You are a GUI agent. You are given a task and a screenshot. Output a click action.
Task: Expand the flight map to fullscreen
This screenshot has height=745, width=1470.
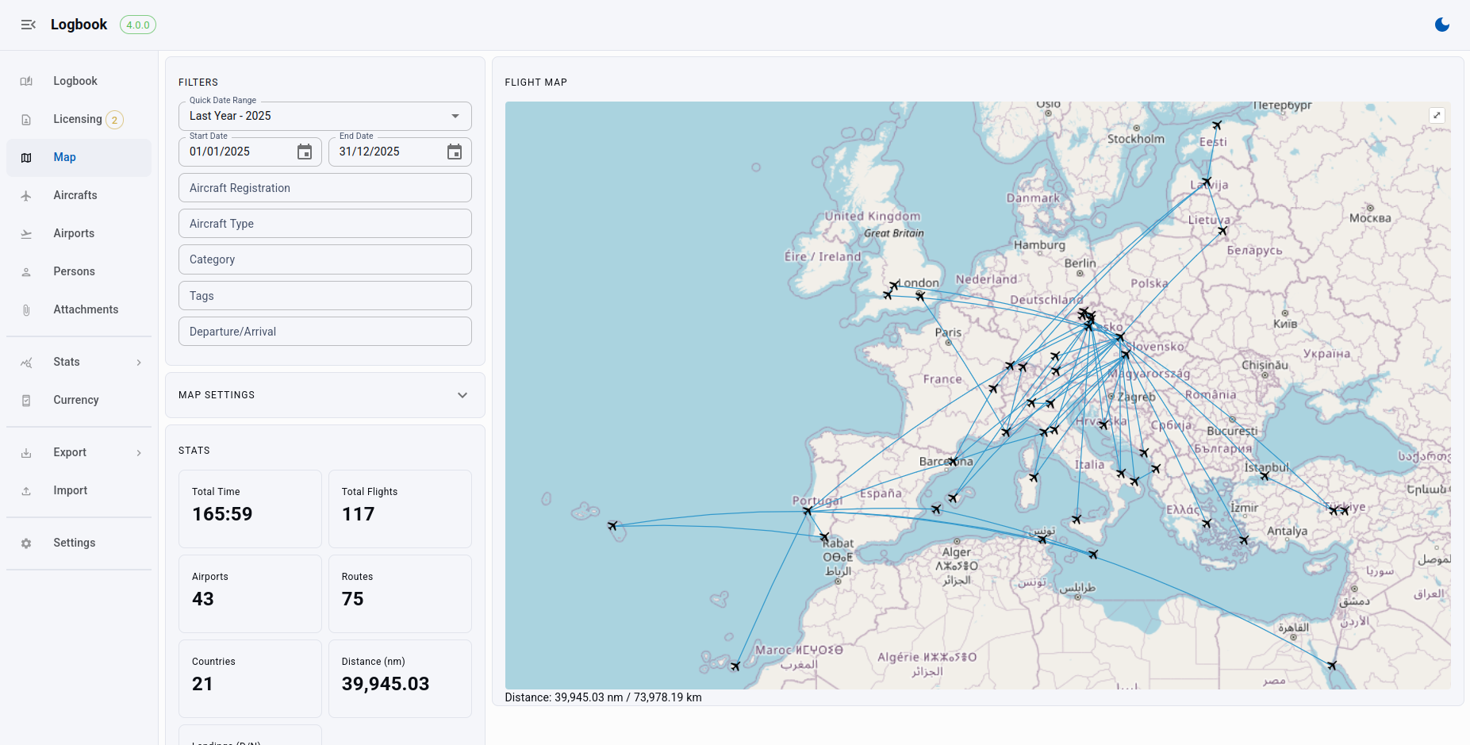[x=1437, y=115]
